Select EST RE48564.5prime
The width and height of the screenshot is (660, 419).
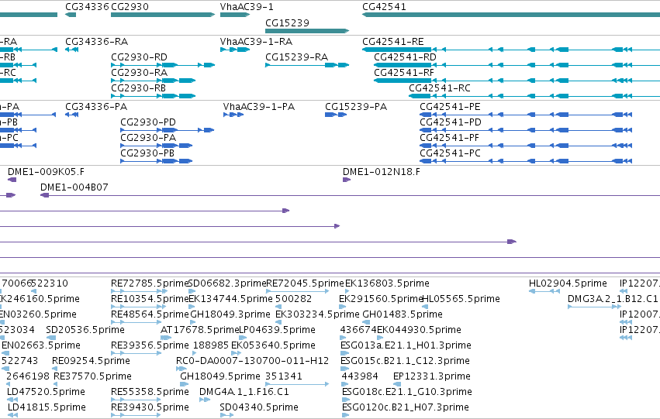(150, 314)
